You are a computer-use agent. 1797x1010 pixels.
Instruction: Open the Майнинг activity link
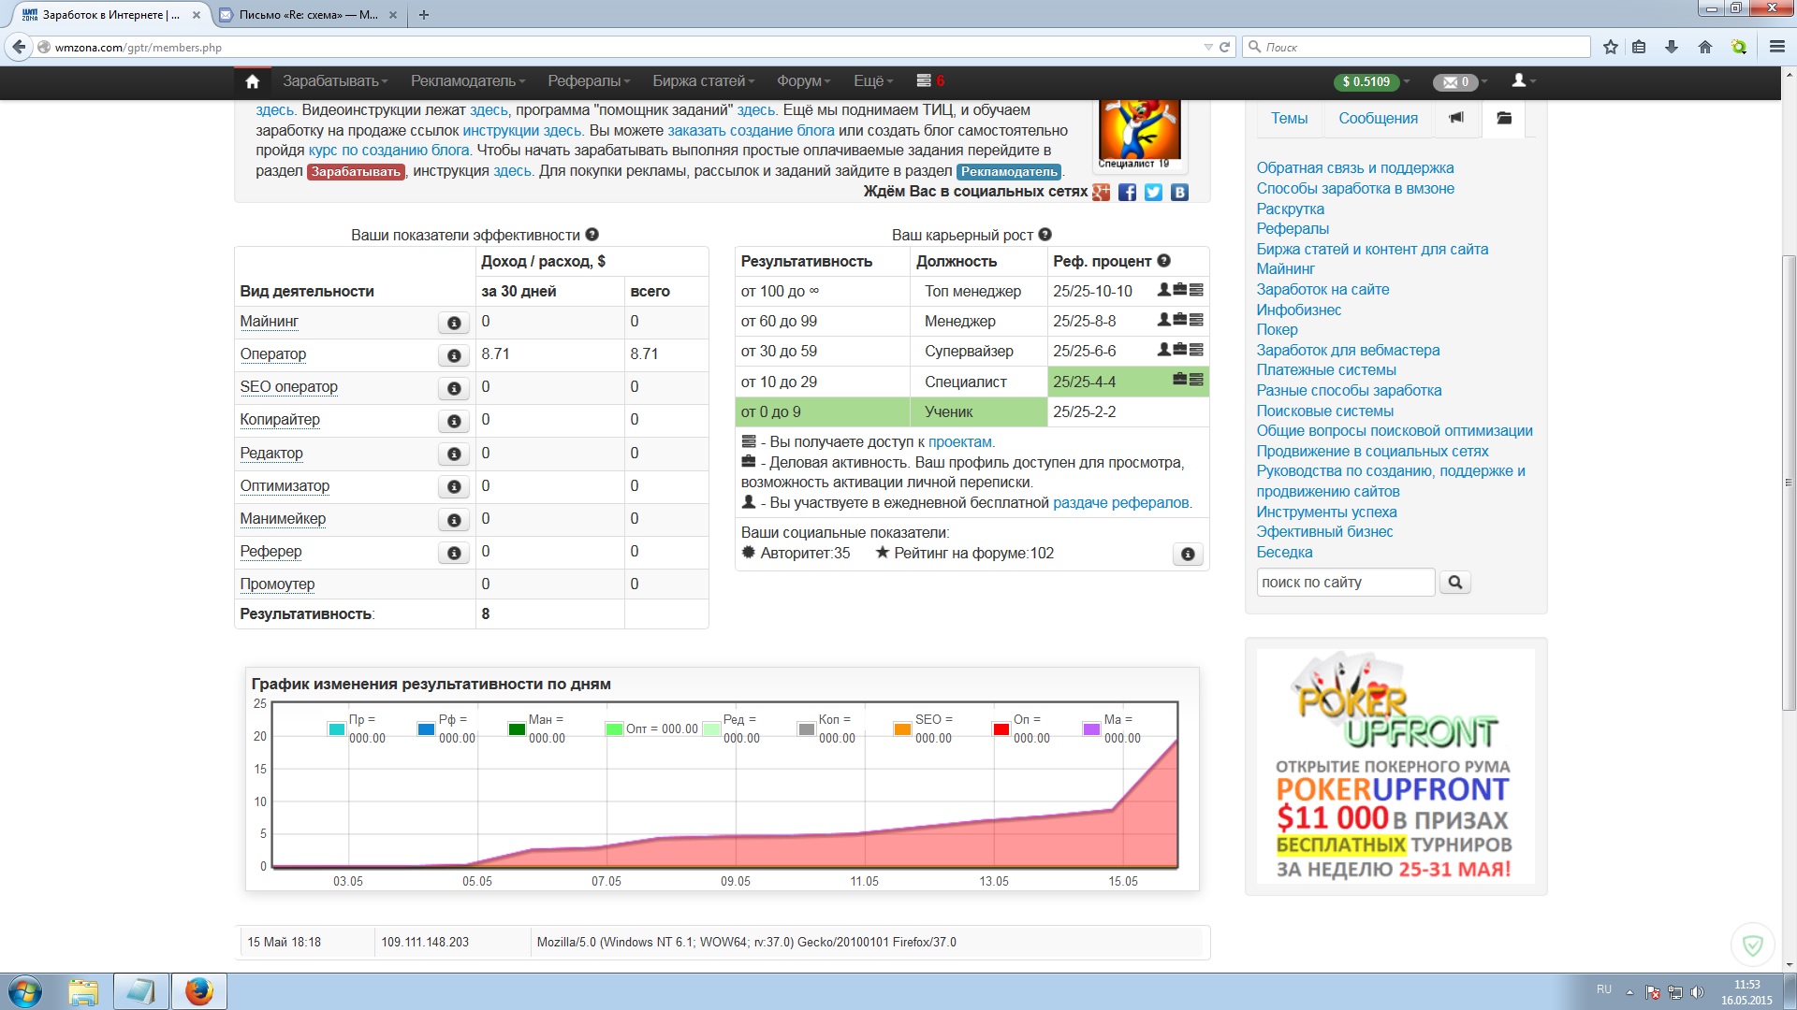click(x=269, y=321)
